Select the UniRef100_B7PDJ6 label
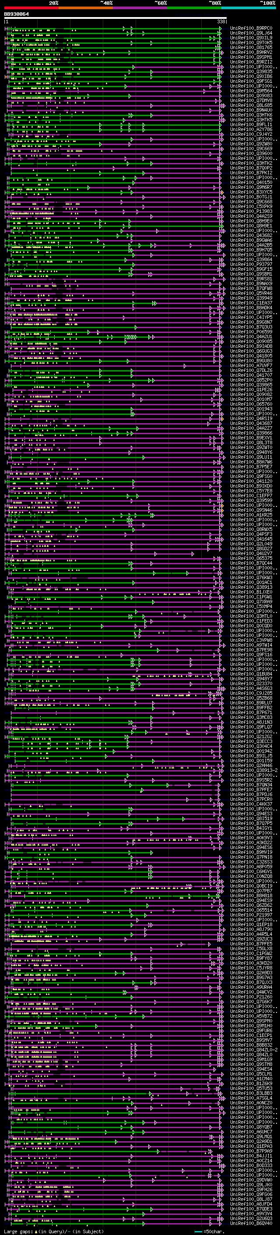 pyautogui.click(x=251, y=794)
